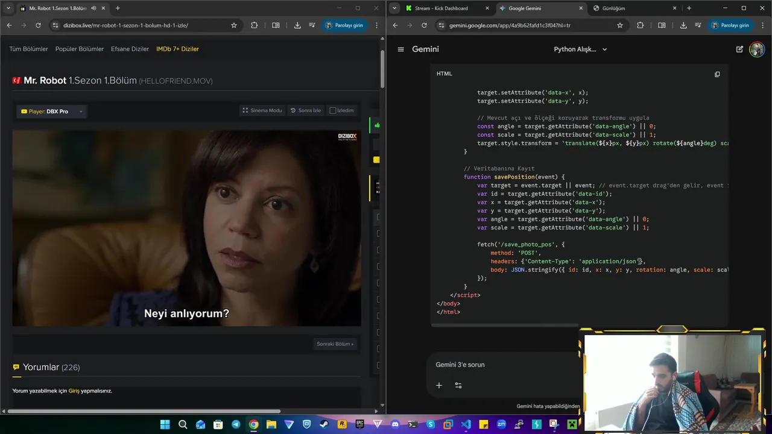The width and height of the screenshot is (772, 434).
Task: Toggle the İzledim watched checkbox
Action: click(x=332, y=110)
